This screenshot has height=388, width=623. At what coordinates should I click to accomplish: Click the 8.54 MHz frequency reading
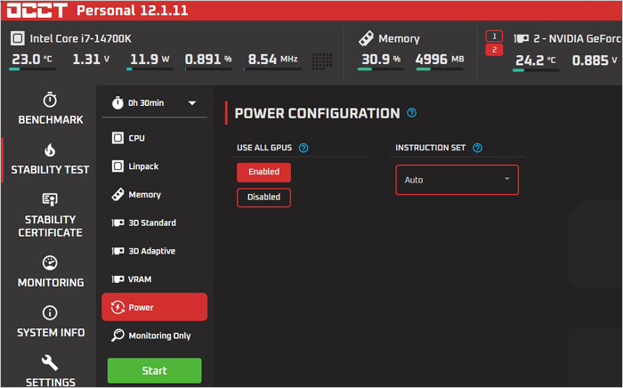coord(273,59)
